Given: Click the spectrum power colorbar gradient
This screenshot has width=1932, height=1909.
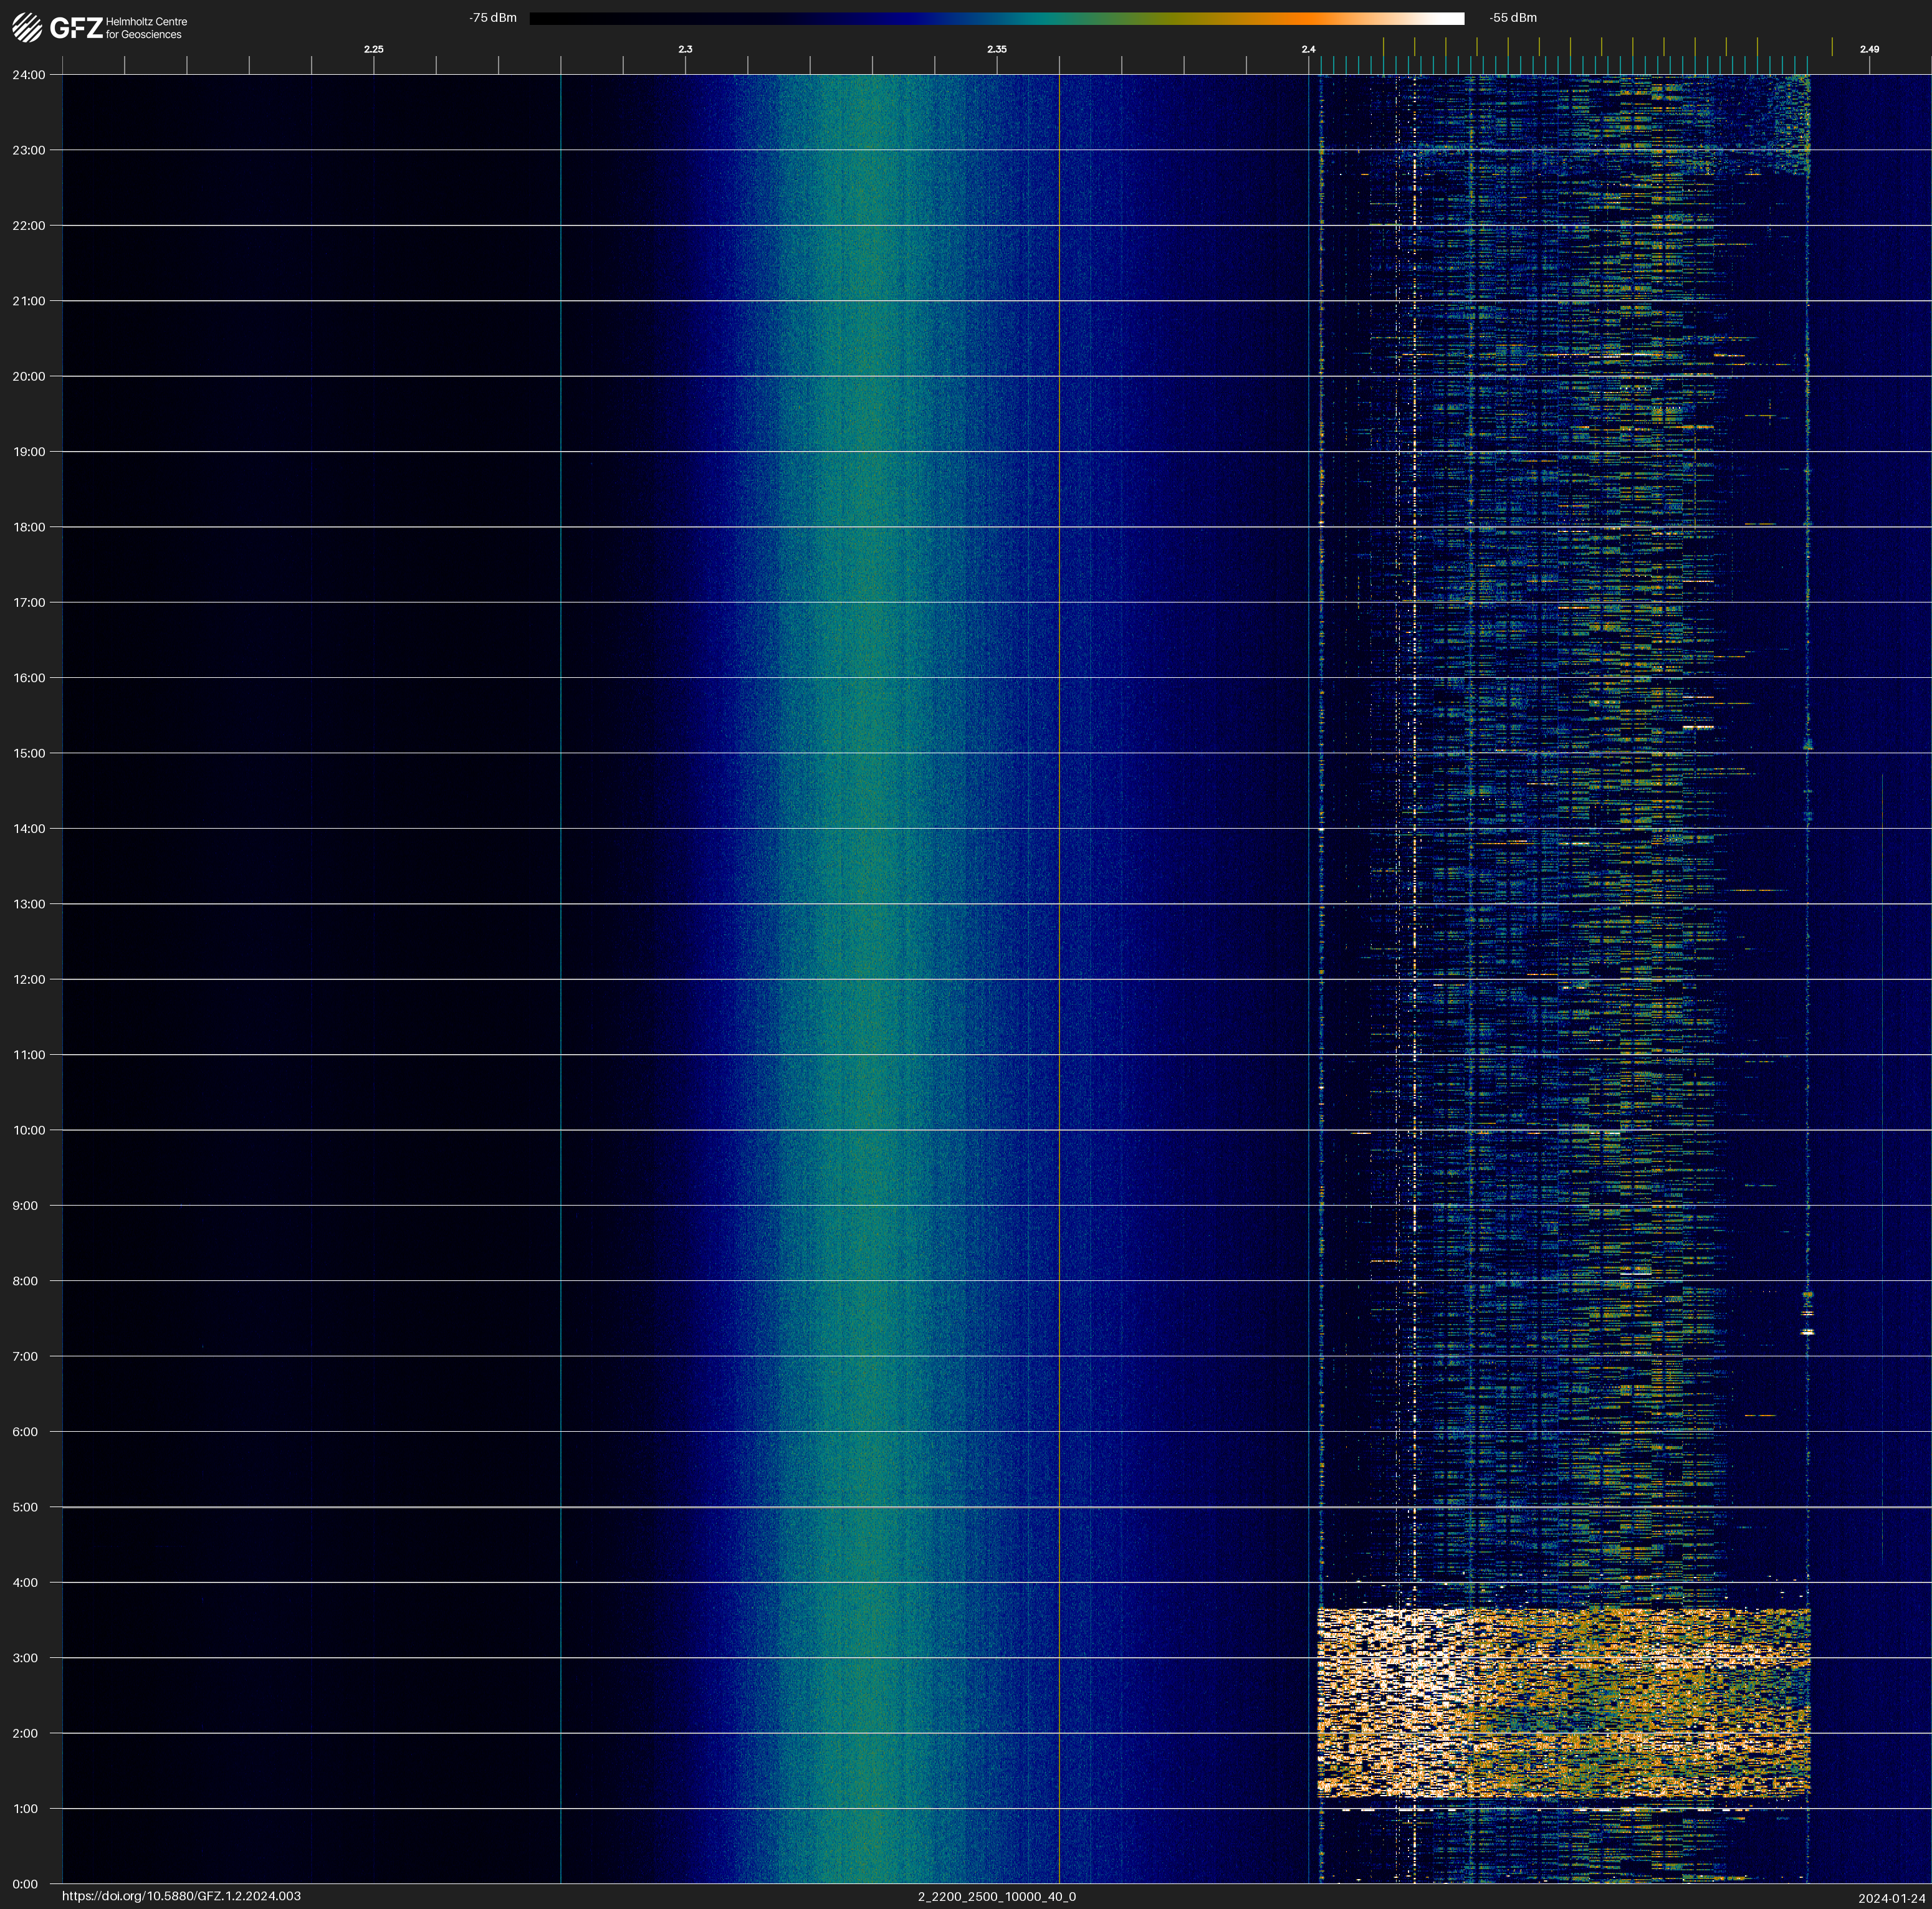Looking at the screenshot, I should 996,18.
